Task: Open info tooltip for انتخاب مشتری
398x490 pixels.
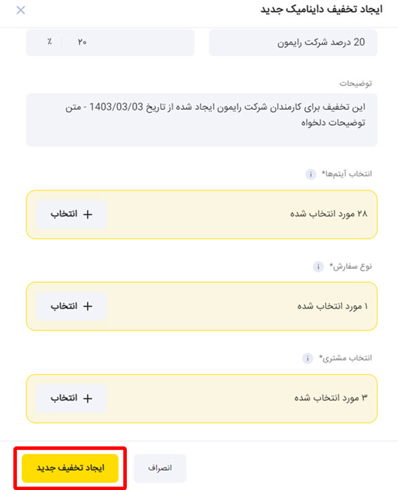Action: [308, 358]
